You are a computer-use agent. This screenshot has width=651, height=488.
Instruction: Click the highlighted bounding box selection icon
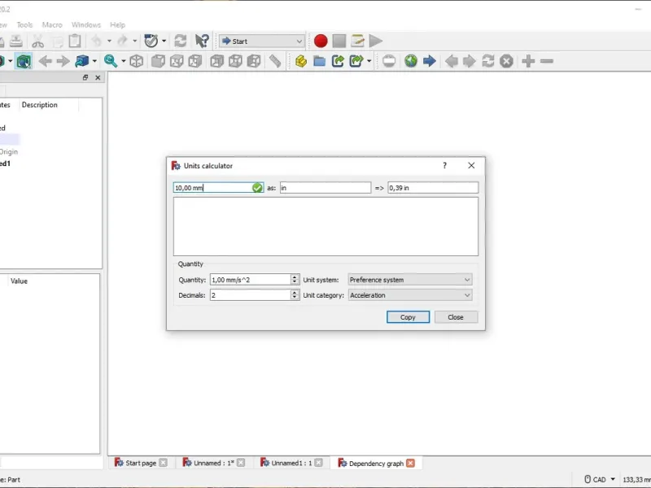click(24, 62)
